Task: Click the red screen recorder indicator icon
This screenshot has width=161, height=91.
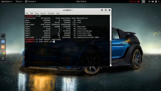Action: 138,2
